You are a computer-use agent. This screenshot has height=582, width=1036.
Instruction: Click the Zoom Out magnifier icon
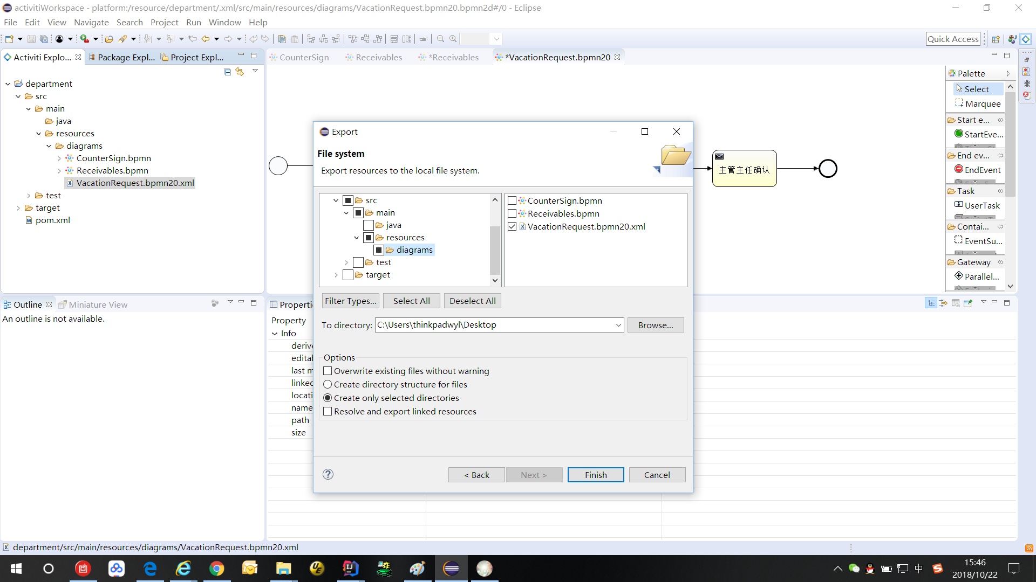440,39
